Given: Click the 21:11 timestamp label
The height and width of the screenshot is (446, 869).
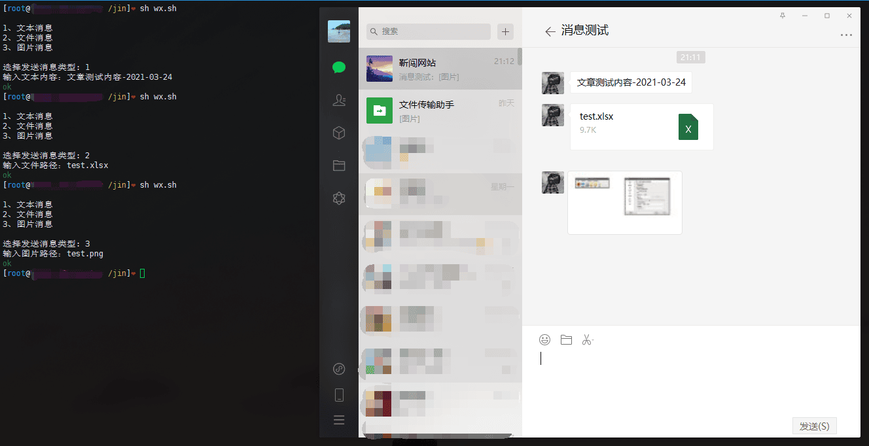Looking at the screenshot, I should pyautogui.click(x=691, y=58).
